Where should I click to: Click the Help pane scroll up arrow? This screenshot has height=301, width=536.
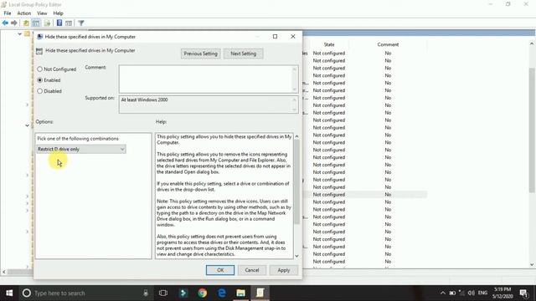point(296,136)
